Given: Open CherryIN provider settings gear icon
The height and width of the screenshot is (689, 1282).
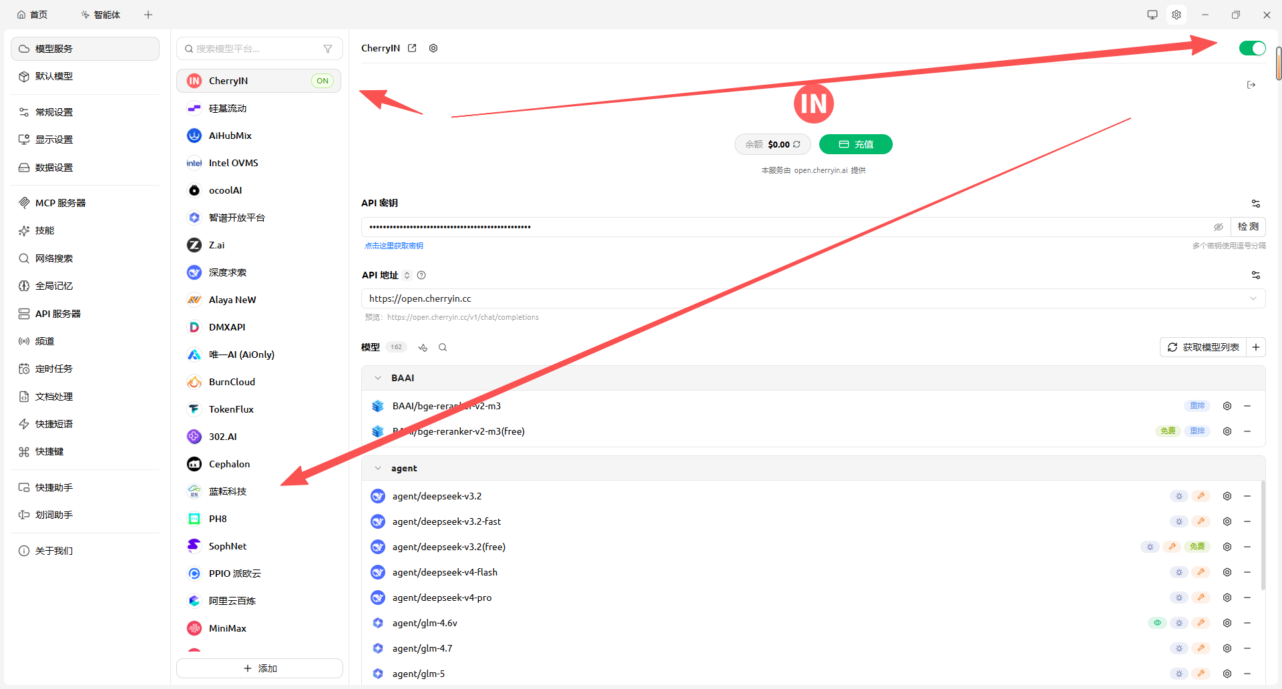Looking at the screenshot, I should (433, 48).
